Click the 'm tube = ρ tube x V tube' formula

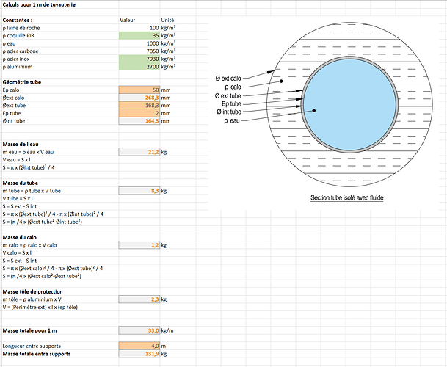click(32, 191)
